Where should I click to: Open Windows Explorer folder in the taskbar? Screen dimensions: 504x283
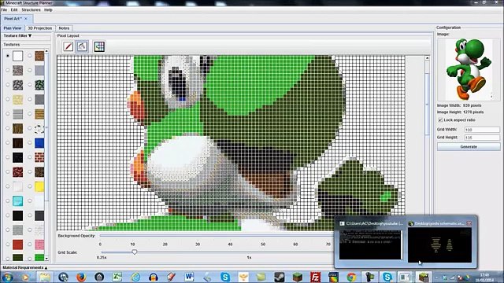click(45, 277)
